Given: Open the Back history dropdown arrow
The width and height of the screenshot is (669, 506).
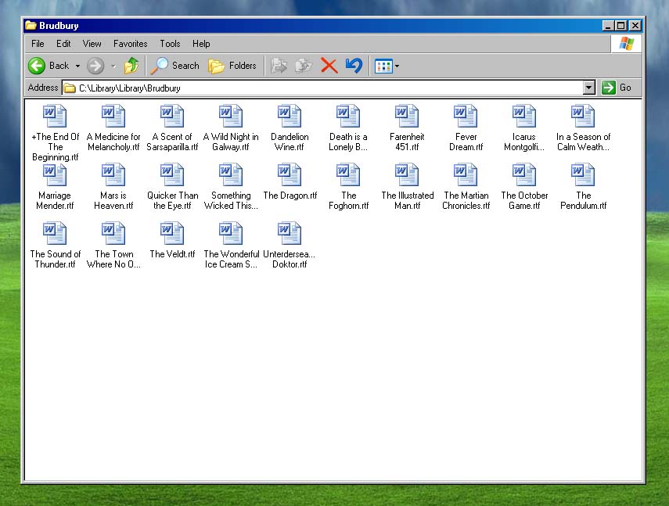Looking at the screenshot, I should (77, 66).
